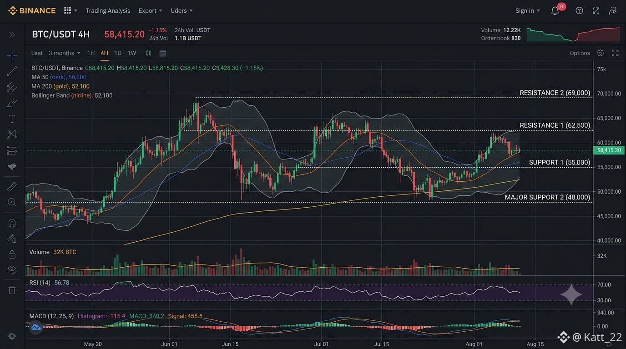Image resolution: width=626 pixels, height=349 pixels.
Task: Click the expand arrows icon in top bar
Action: point(596,10)
